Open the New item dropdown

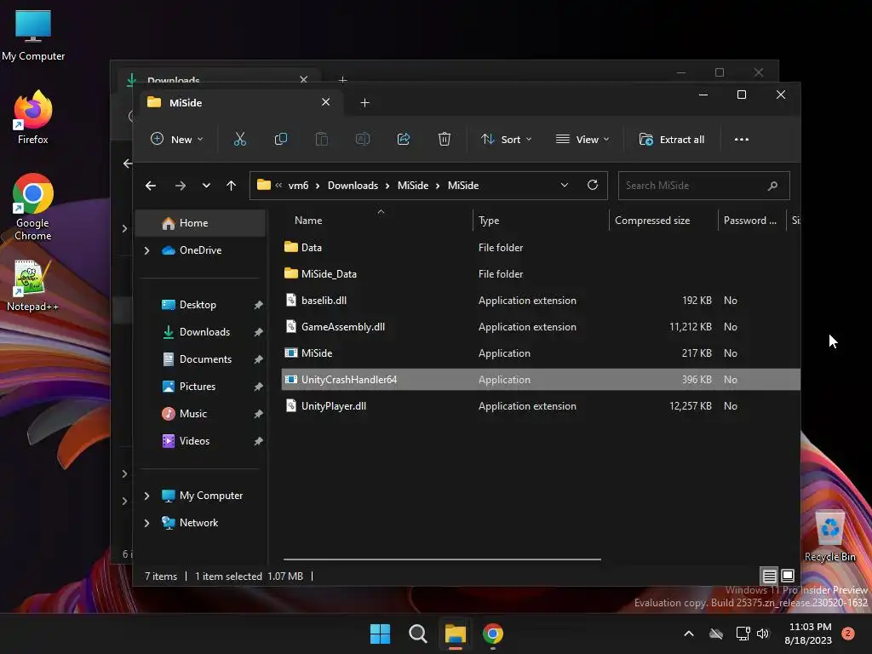pyautogui.click(x=177, y=139)
